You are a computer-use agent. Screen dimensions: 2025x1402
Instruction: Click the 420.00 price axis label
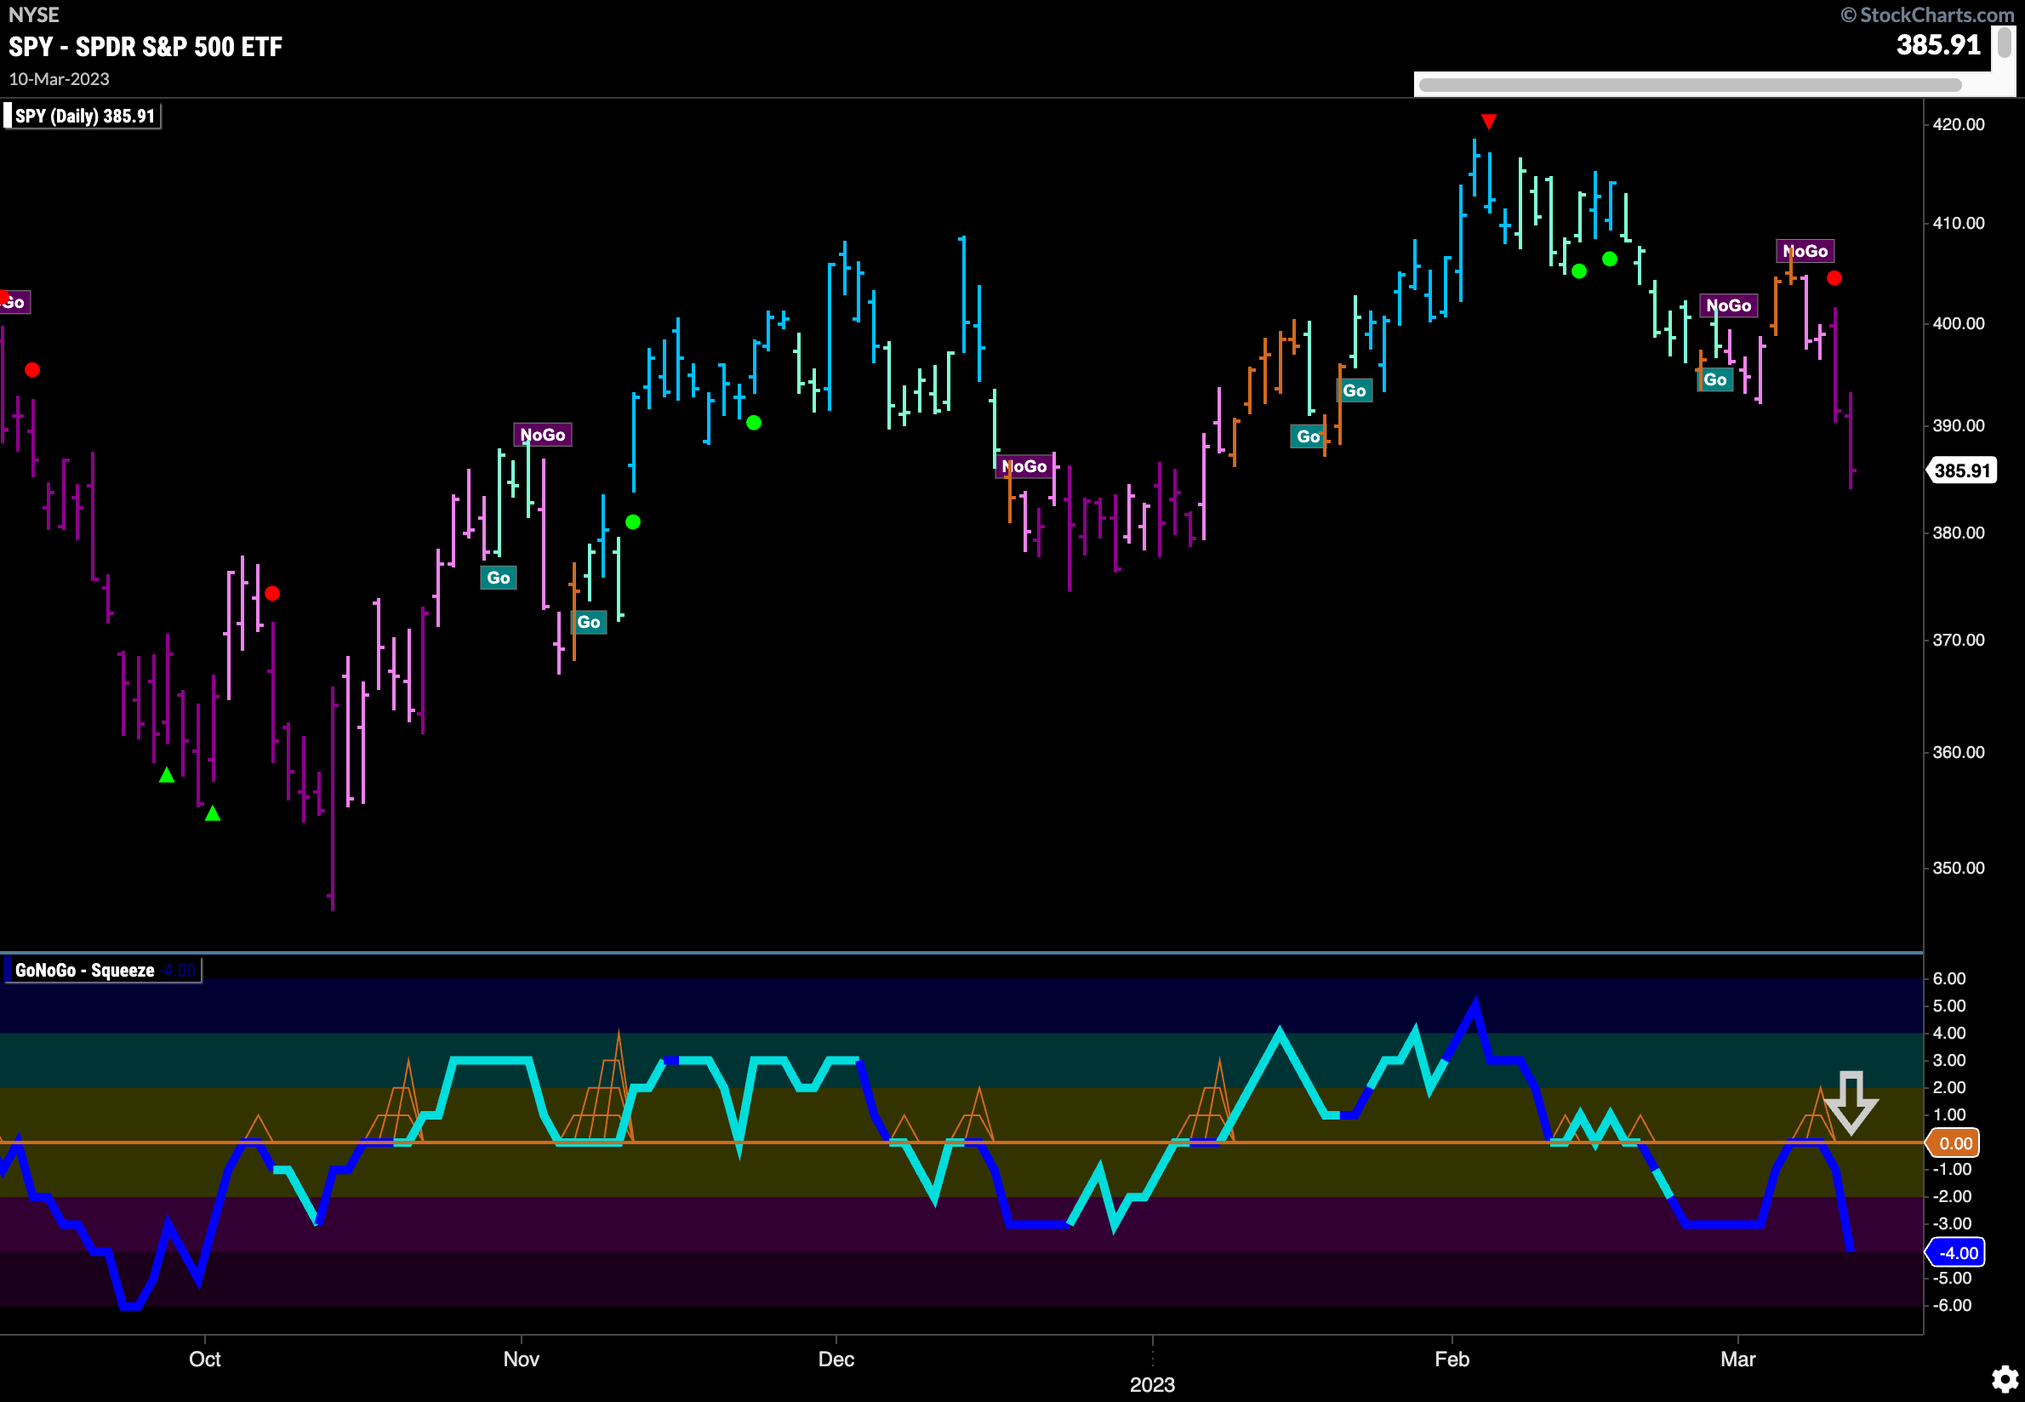pyautogui.click(x=1959, y=124)
